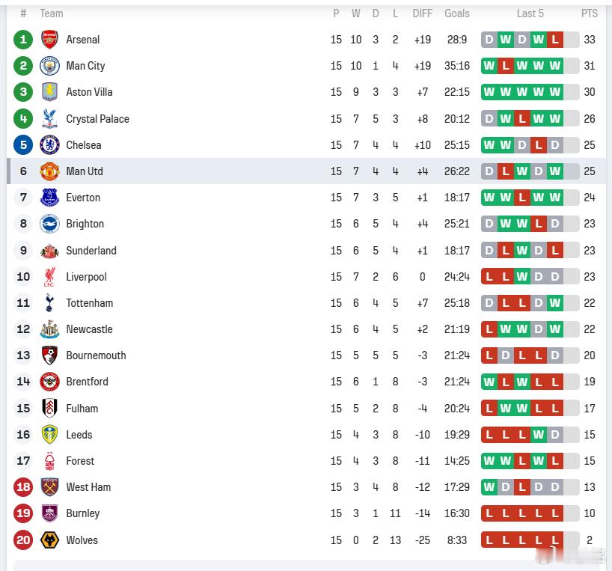Sort by the DIFF column header
The height and width of the screenshot is (571, 612).
(422, 13)
